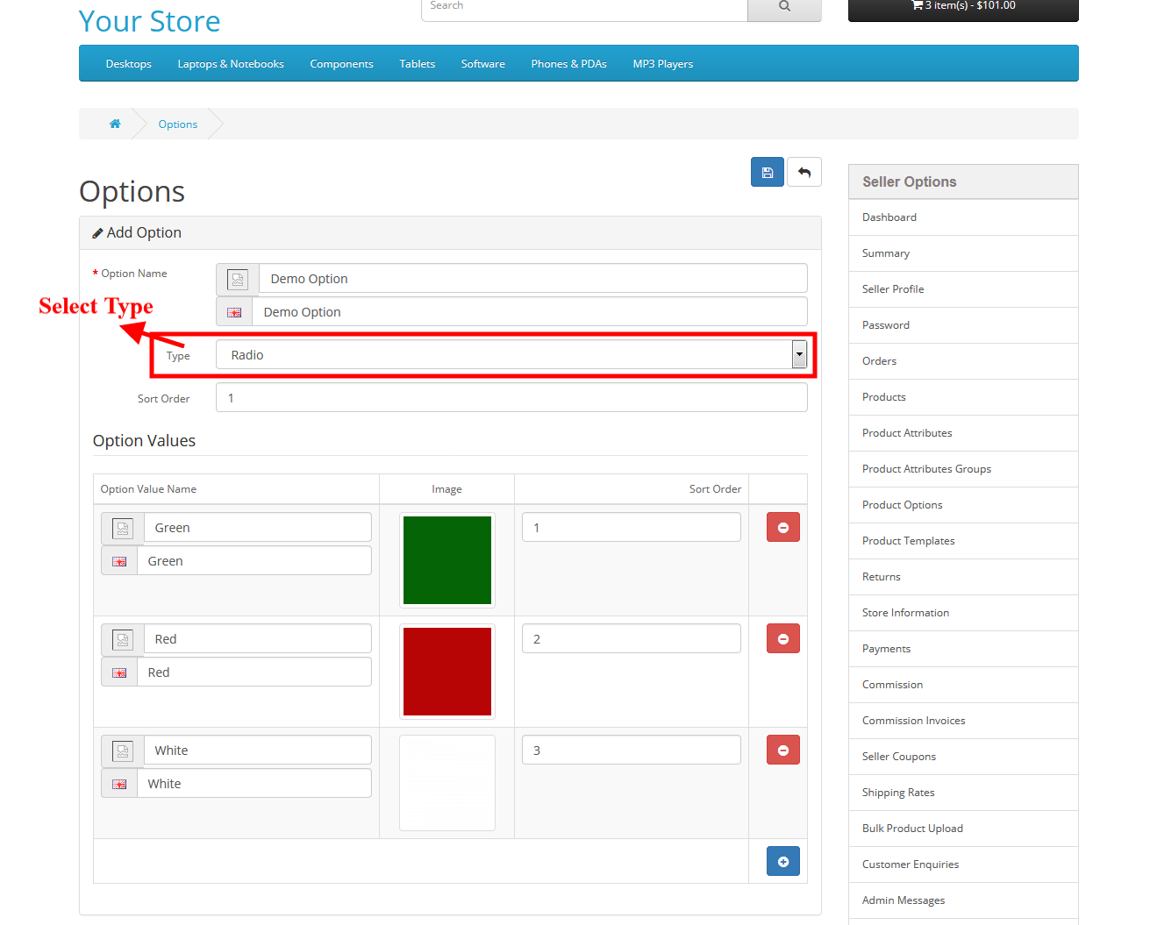Screen dimensions: 1150x925
Task: Click the flag icon beside second Demo Option field
Action: [234, 312]
